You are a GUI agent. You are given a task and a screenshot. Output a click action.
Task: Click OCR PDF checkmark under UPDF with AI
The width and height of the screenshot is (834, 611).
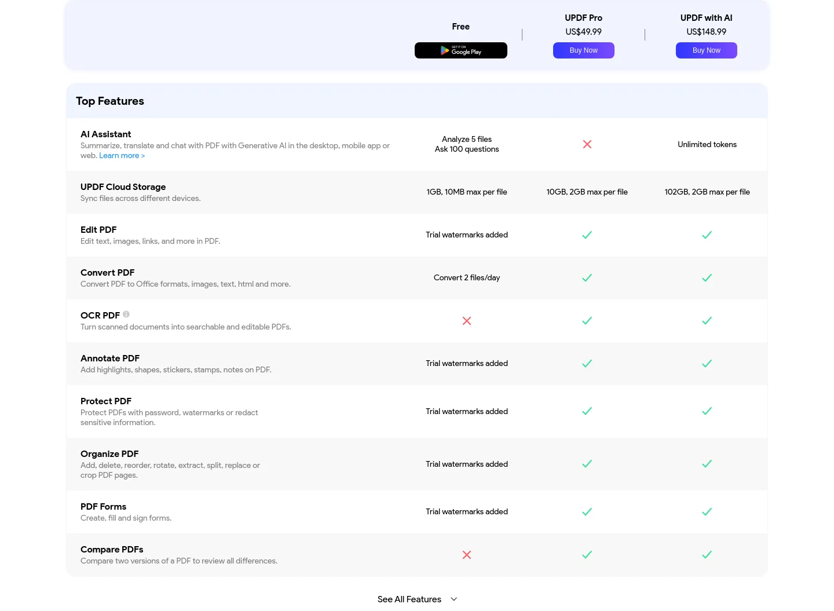[x=707, y=320]
